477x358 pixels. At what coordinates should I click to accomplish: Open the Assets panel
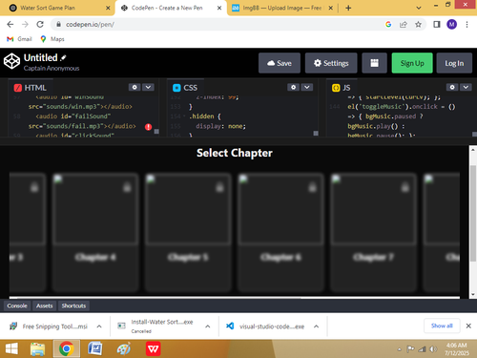point(44,305)
